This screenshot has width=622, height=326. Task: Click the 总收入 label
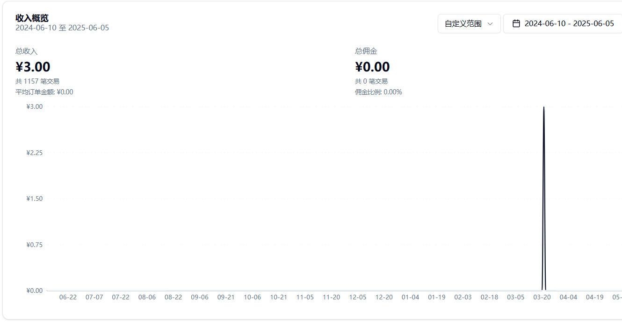pos(26,51)
